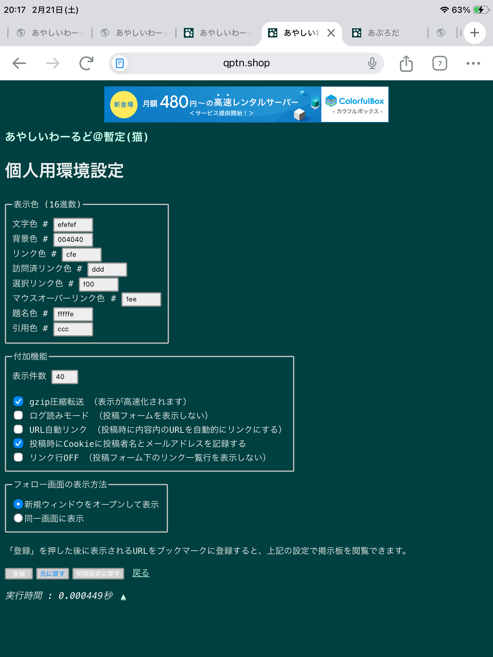Enable URL自動リンク checkbox

tap(18, 429)
